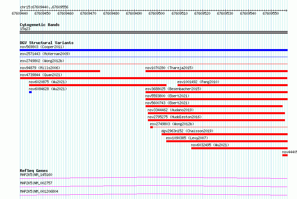Click the nsv1070280 (Thareja2015) label
The image size is (297, 199).
pos(169,68)
